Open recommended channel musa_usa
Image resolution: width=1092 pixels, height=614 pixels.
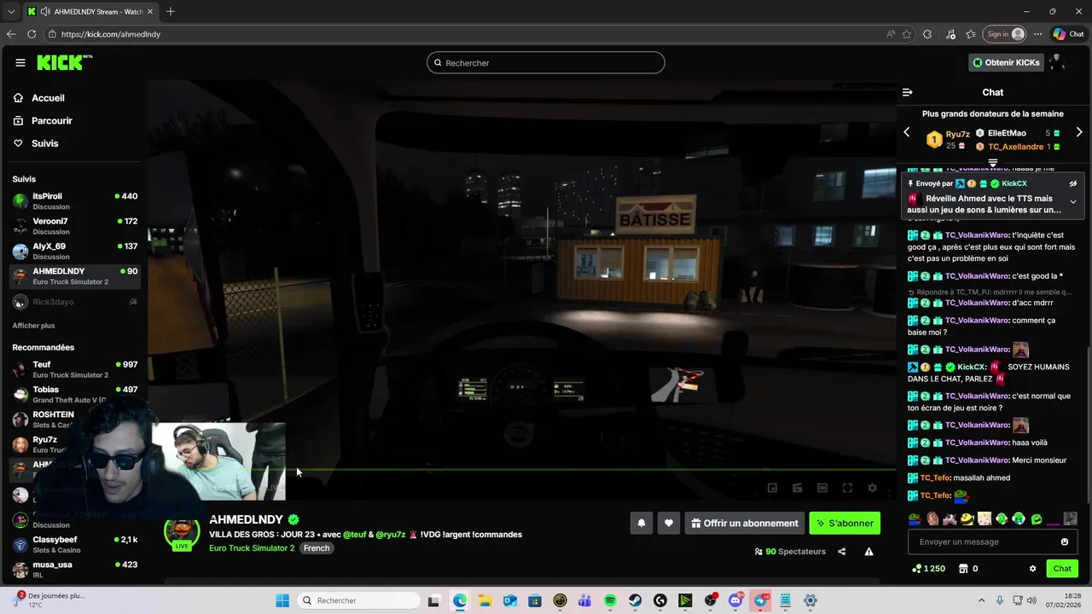click(75, 570)
